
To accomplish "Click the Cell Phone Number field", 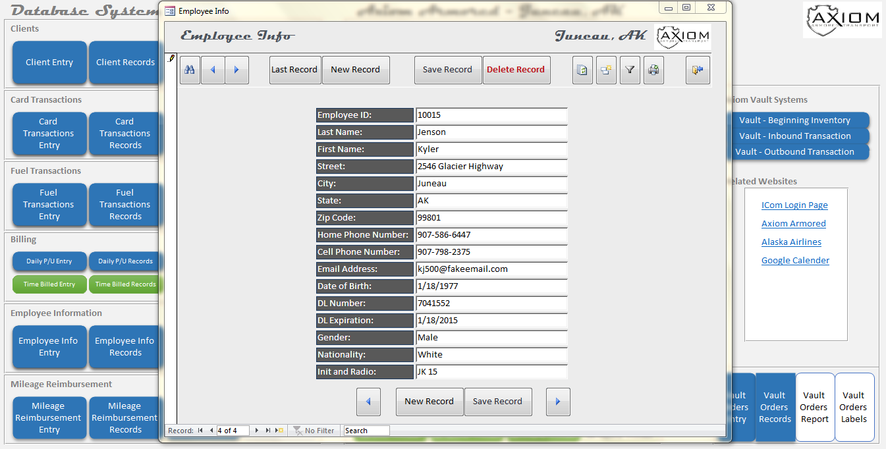I will pyautogui.click(x=491, y=252).
